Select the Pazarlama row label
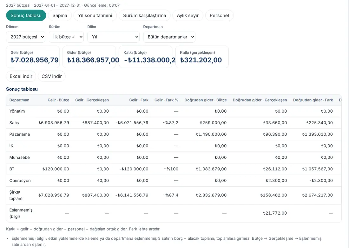The height and width of the screenshot is (248, 349). click(x=20, y=134)
